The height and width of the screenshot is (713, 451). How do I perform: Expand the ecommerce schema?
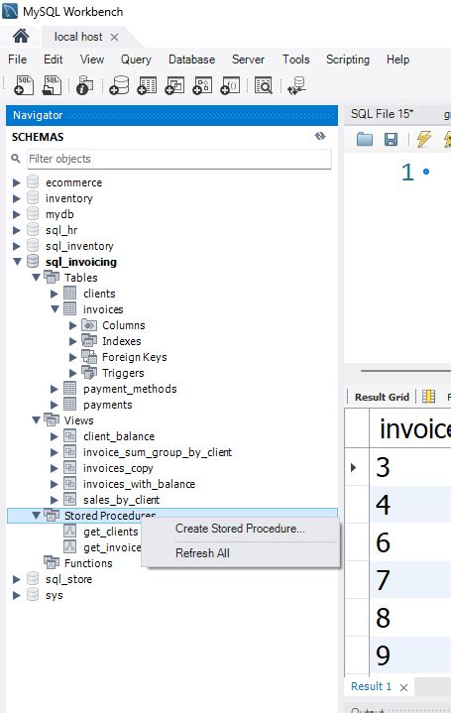click(17, 182)
